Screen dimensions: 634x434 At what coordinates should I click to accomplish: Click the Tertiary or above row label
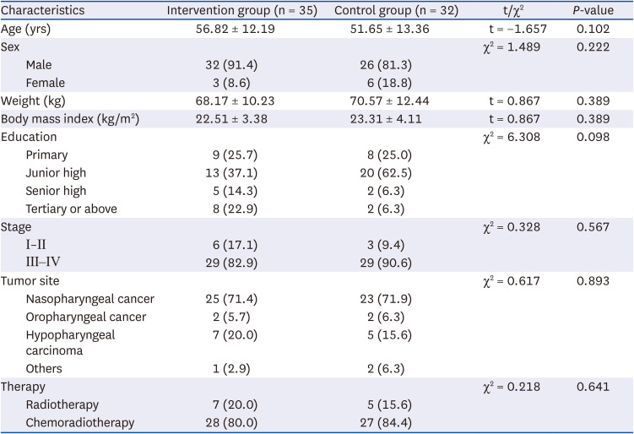(72, 209)
